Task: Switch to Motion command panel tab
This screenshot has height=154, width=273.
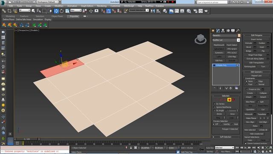Action: pos(228,30)
